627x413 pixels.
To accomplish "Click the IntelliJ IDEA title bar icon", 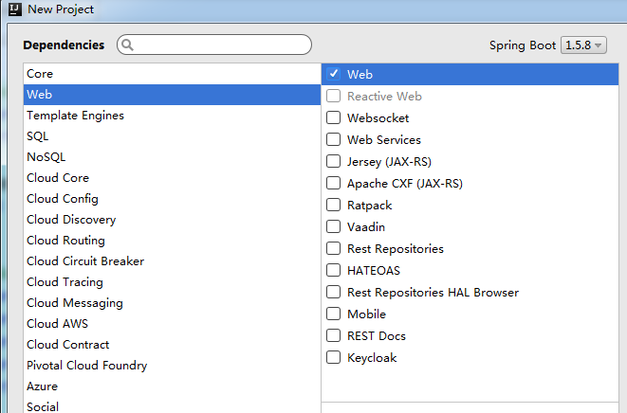I will click(x=15, y=9).
